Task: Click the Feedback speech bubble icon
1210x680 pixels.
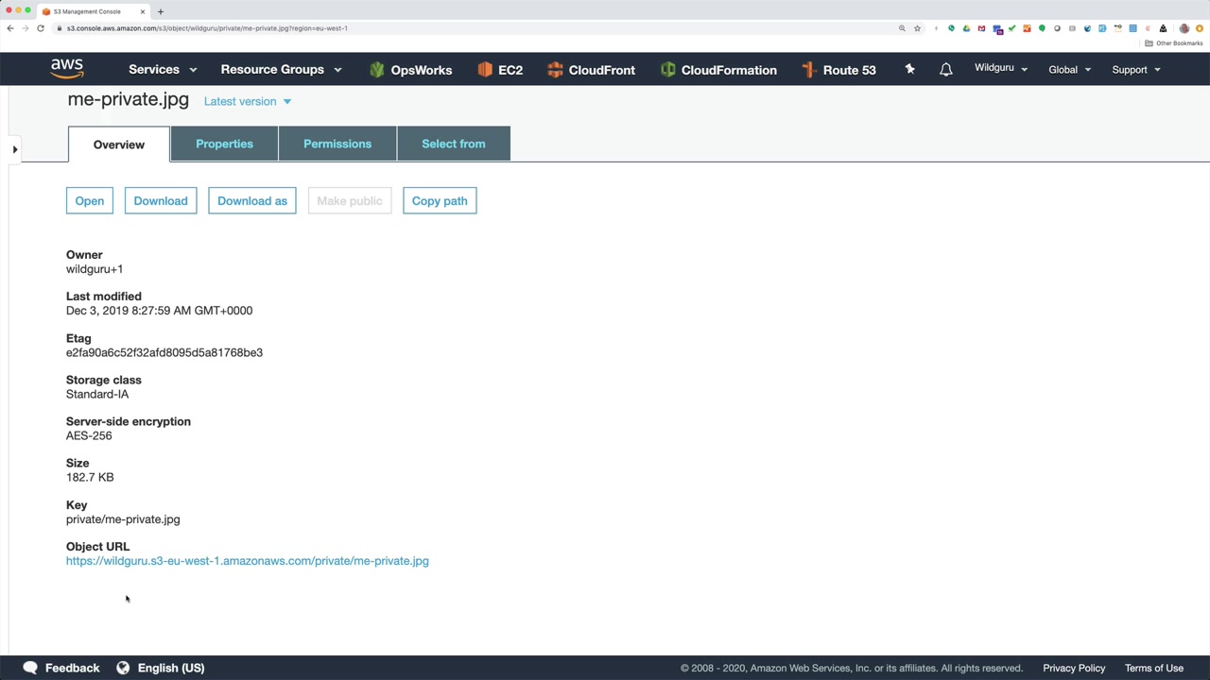Action: point(30,668)
